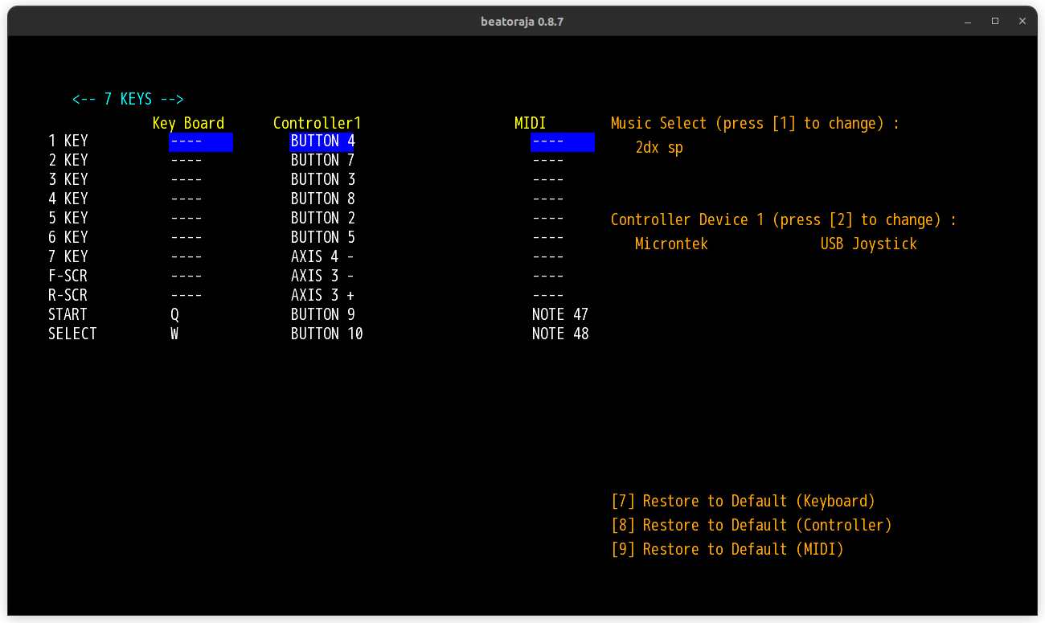Click the 2dx sp music select option
This screenshot has width=1045, height=623.
[658, 148]
